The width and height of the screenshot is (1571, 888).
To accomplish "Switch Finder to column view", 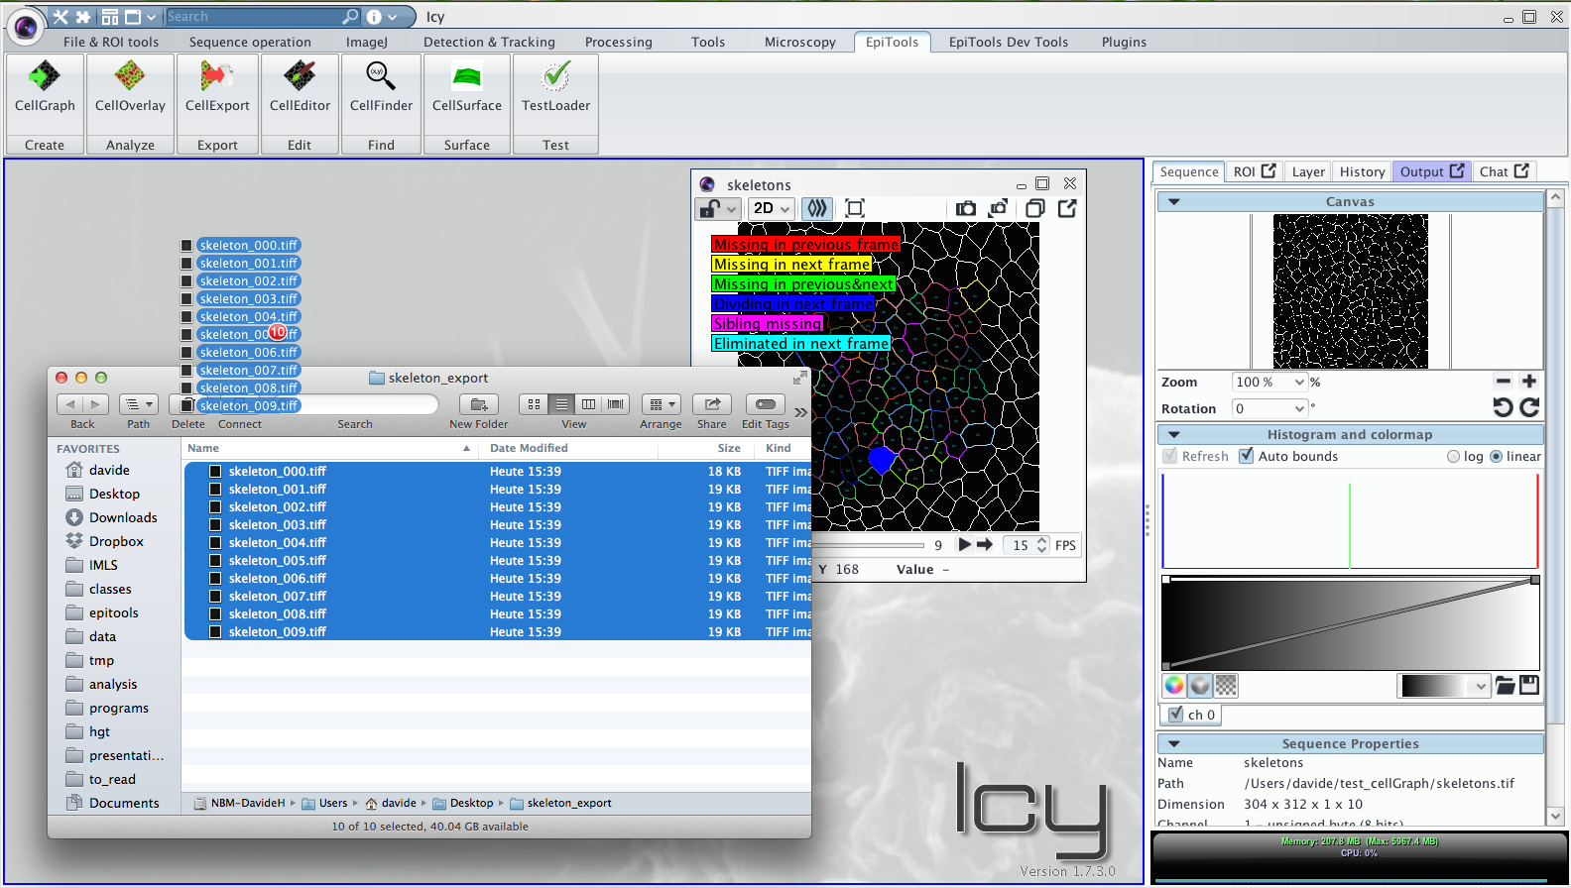I will 588,404.
